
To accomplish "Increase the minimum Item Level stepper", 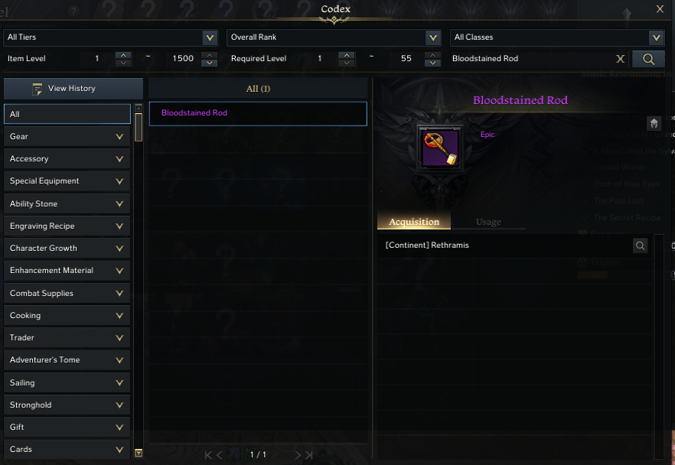I will [x=123, y=55].
